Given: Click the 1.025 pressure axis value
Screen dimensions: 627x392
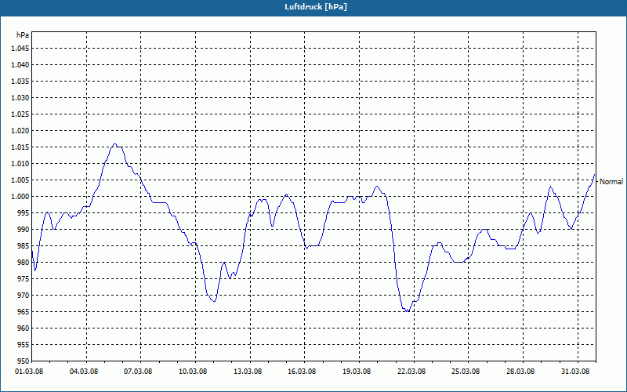Looking at the screenshot, I should click(x=20, y=114).
